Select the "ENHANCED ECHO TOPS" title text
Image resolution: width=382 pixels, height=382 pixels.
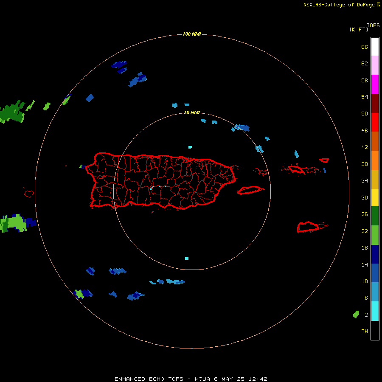[x=149, y=379]
